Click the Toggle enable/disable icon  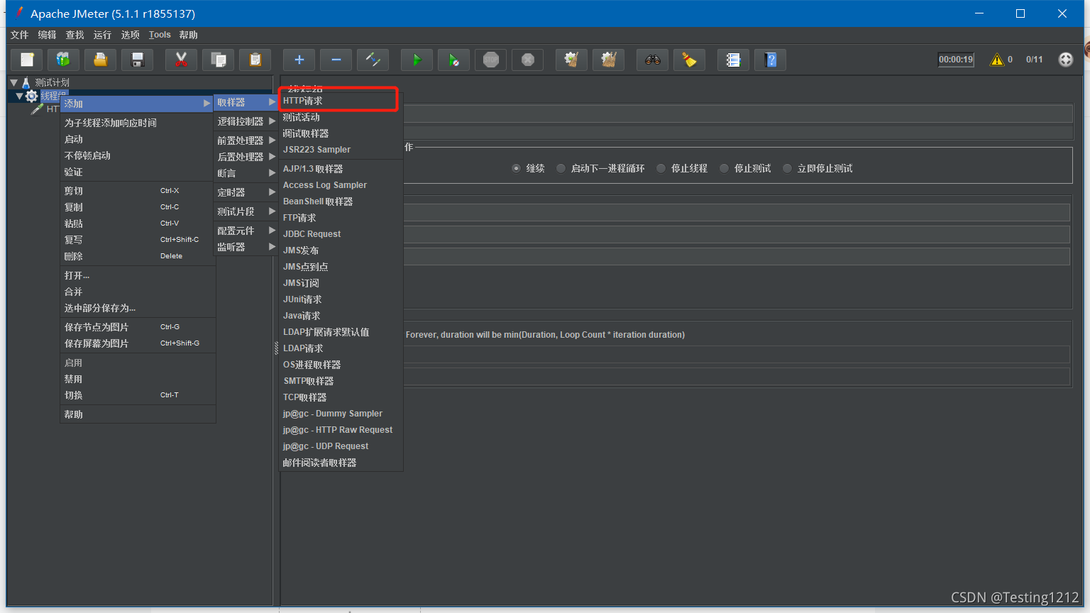(x=373, y=60)
